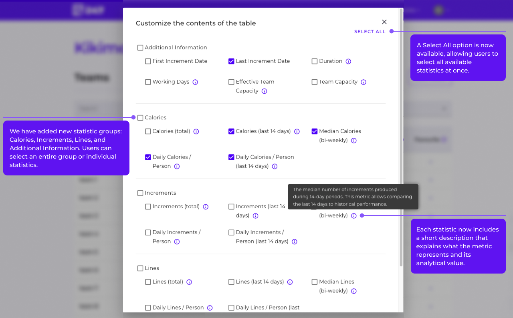
Task: Show Daily Calories / Person metric info
Action: click(x=177, y=166)
